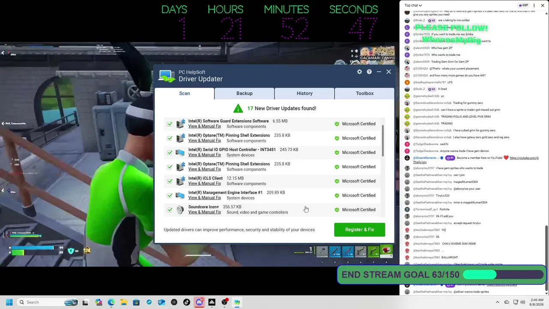The width and height of the screenshot is (549, 309).
Task: Show hidden system tray icons
Action: (498, 302)
